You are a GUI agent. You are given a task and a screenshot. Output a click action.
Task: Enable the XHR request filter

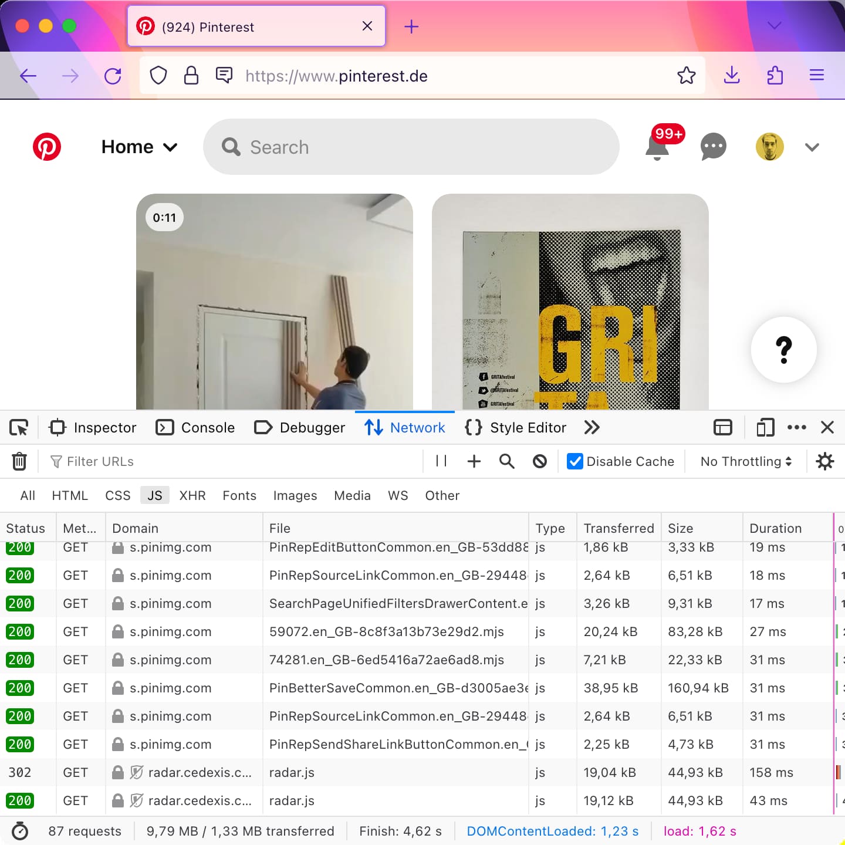(x=192, y=495)
